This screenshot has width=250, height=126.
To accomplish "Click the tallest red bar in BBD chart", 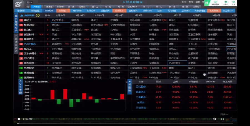I will click(65, 94).
